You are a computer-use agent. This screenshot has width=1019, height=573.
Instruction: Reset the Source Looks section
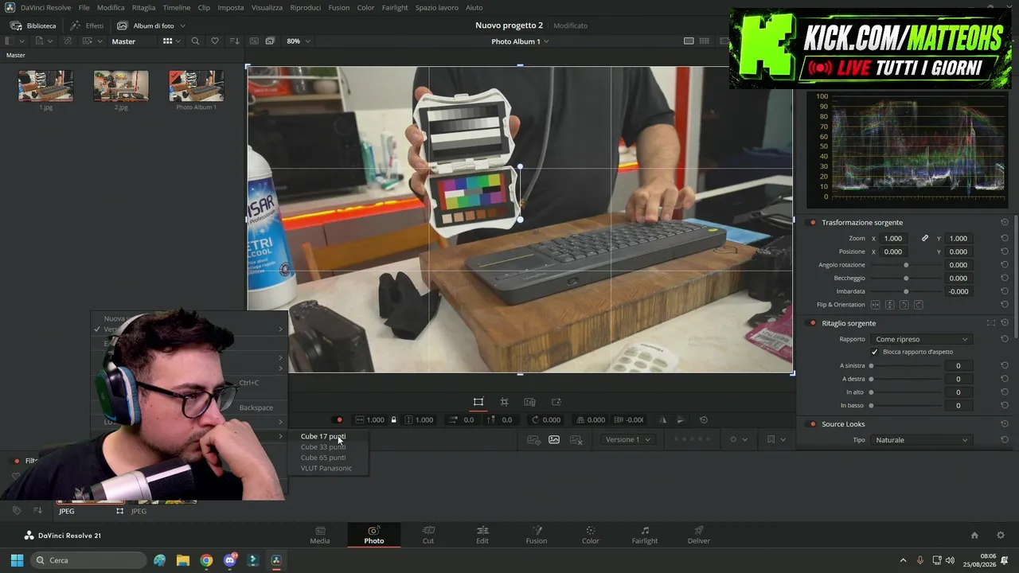pyautogui.click(x=1005, y=424)
